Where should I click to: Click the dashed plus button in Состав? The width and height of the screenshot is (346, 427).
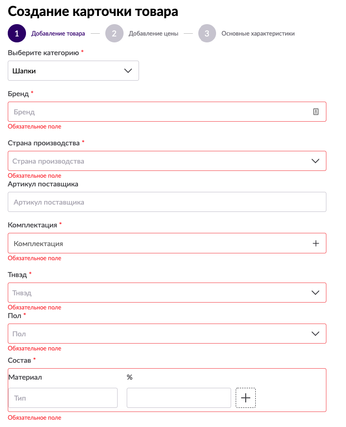[246, 398]
